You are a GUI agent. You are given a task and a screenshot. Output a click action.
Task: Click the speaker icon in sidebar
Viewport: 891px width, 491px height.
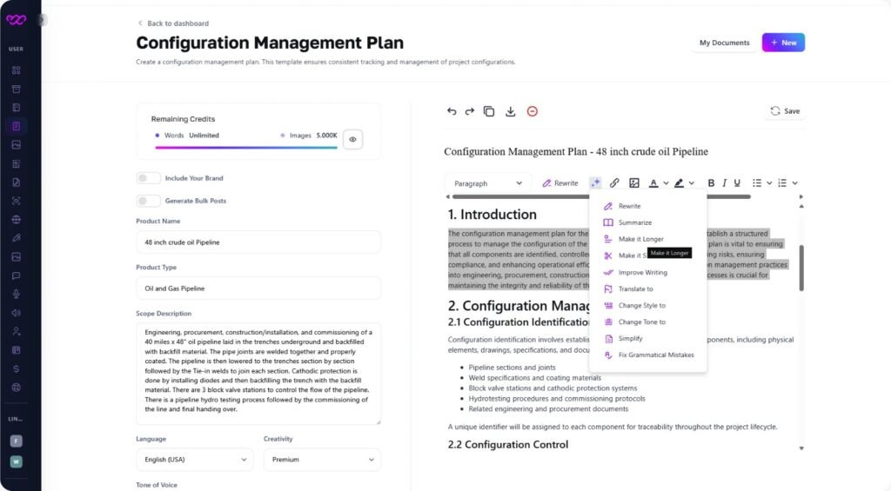point(16,313)
